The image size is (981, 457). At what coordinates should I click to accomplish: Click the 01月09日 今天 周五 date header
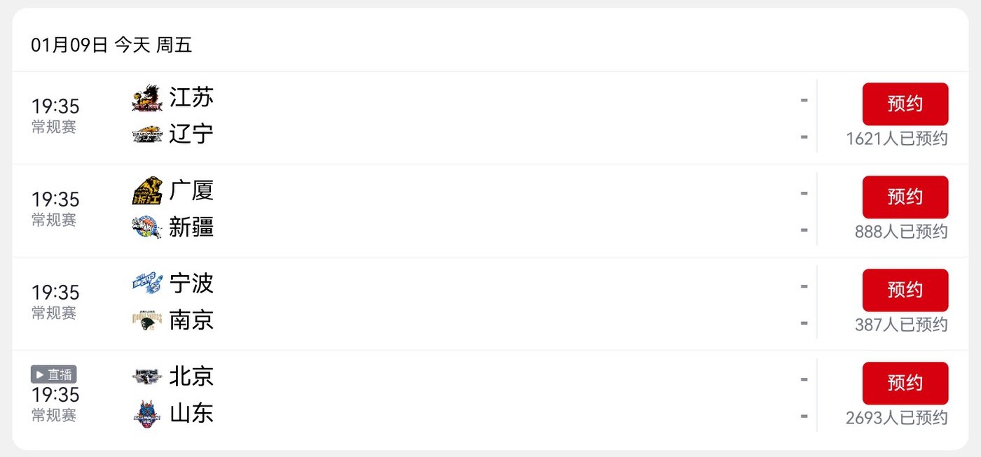(111, 45)
